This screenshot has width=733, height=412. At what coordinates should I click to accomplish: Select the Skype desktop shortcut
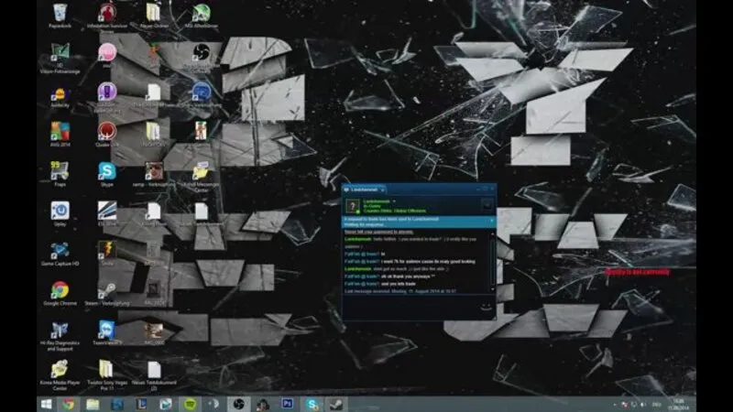coord(106,175)
